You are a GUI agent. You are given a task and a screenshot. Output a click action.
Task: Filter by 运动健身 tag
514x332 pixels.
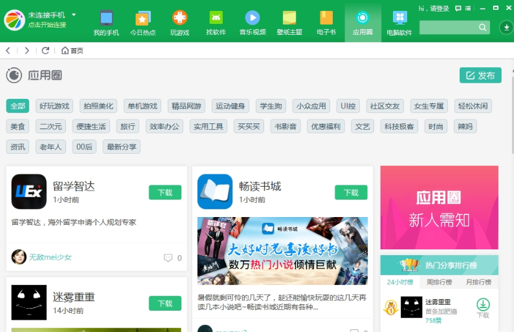[x=230, y=106]
